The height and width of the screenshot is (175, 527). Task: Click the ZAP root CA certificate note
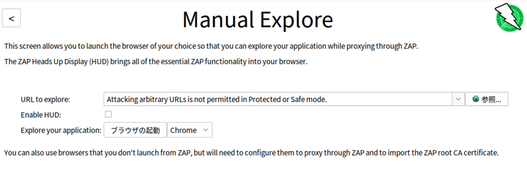[252, 153]
